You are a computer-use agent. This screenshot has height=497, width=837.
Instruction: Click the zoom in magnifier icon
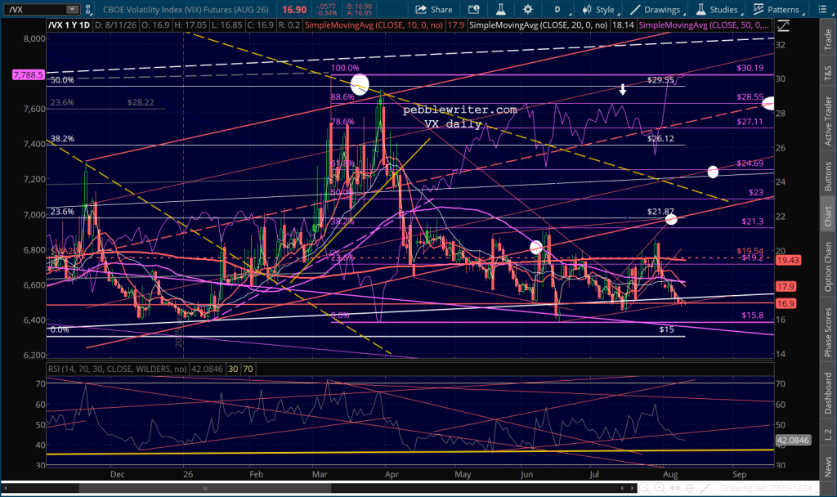[x=660, y=488]
